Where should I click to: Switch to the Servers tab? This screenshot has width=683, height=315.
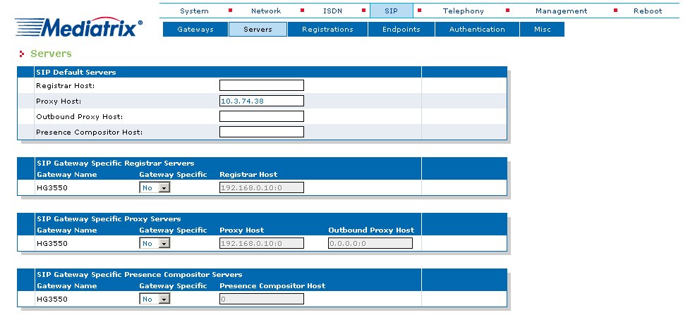point(258,29)
